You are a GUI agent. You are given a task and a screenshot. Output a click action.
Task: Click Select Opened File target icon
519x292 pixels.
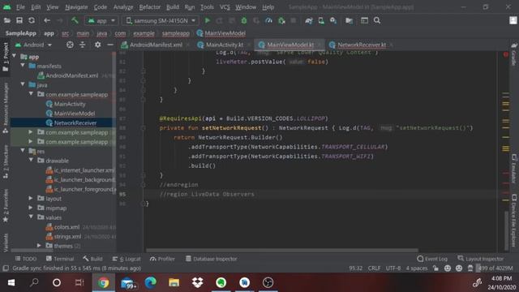70,45
